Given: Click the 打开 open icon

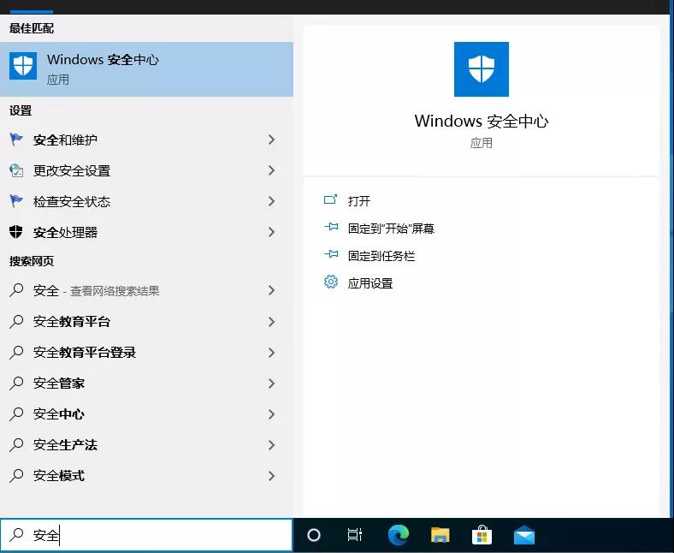Looking at the screenshot, I should pos(330,199).
